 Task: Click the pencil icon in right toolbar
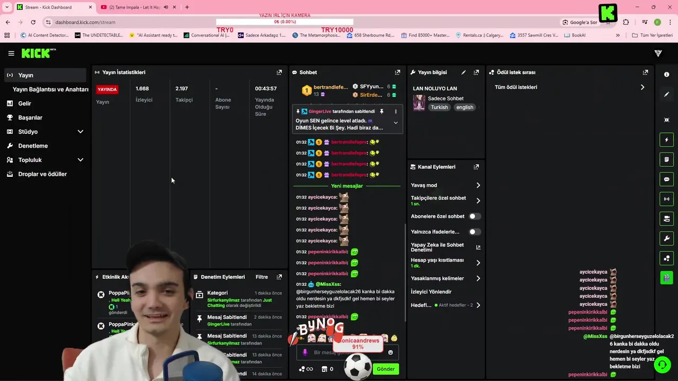666,94
